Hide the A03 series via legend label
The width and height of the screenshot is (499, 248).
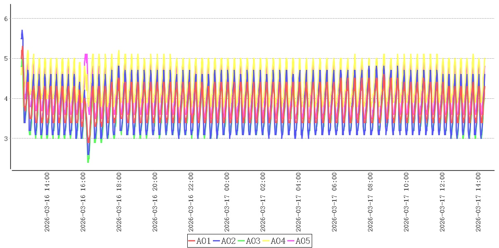click(x=253, y=241)
